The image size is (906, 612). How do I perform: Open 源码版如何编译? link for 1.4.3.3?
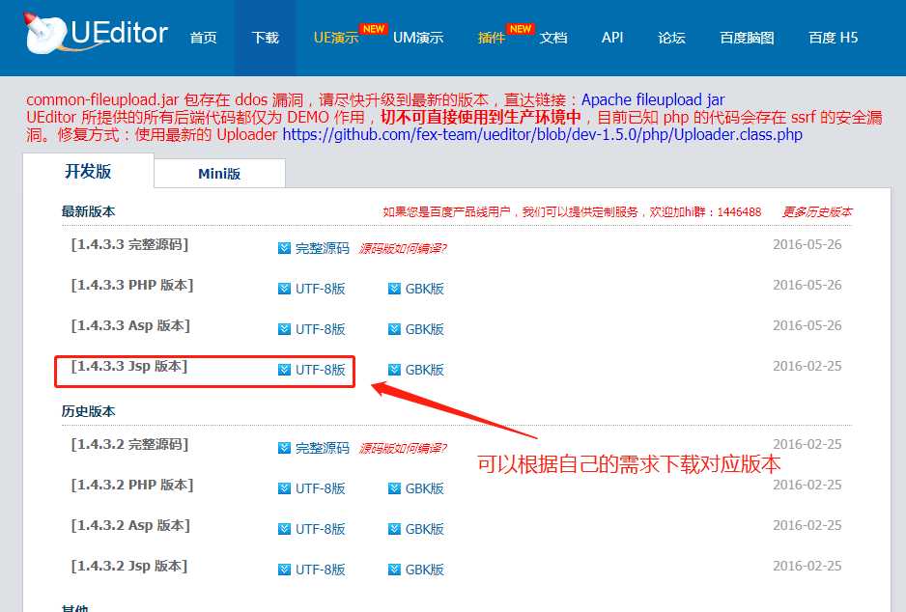coord(403,248)
